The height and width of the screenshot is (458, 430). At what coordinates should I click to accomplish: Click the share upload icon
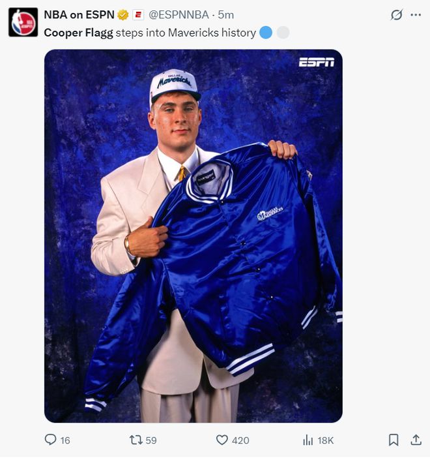coord(416,440)
